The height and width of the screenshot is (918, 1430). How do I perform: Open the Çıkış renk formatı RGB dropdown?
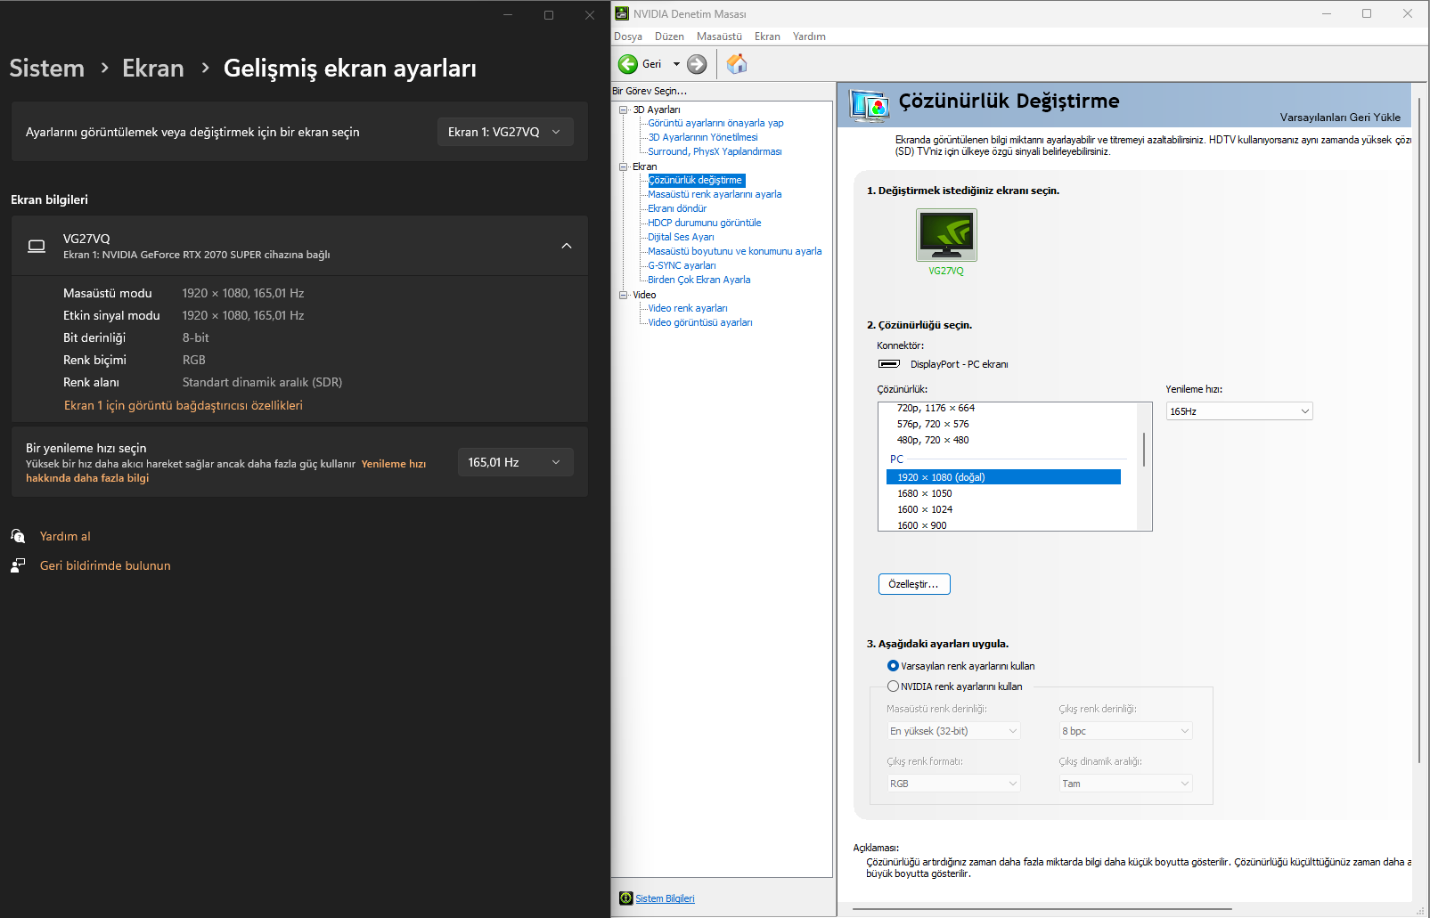953,784
